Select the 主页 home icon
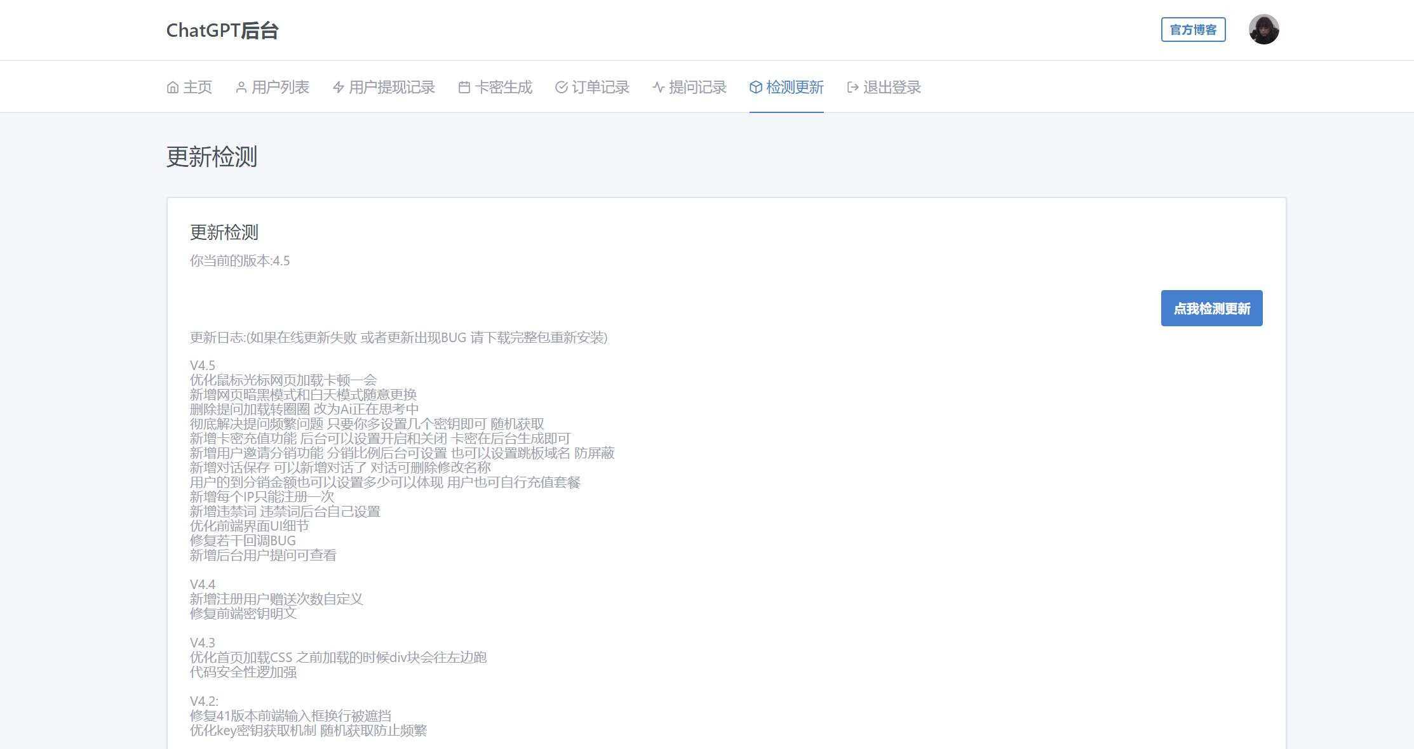Image resolution: width=1414 pixels, height=749 pixels. pos(172,87)
